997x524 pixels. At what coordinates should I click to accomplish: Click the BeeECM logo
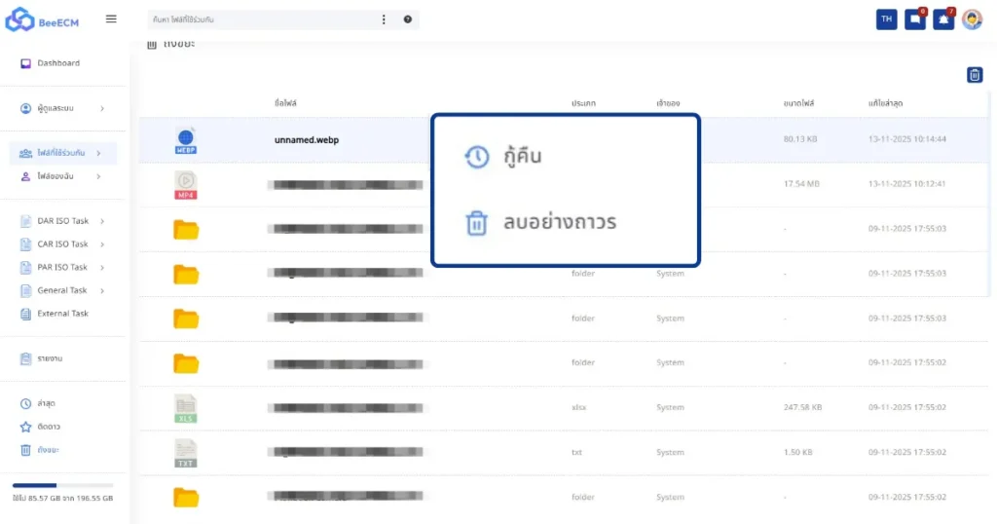(x=40, y=19)
